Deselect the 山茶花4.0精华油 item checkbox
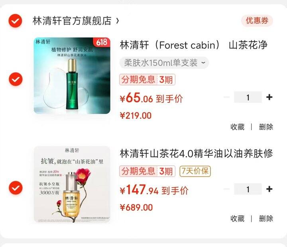 click(16, 188)
